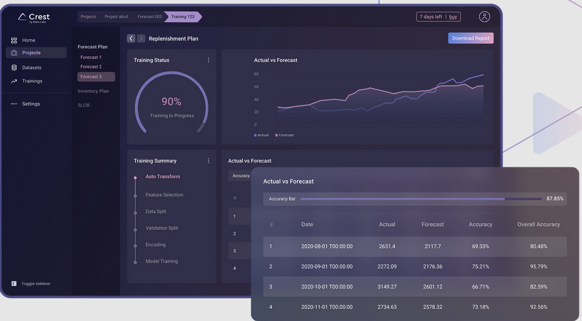The width and height of the screenshot is (582, 321).
Task: Click the Accuracy bar in background panel
Action: [x=240, y=176]
